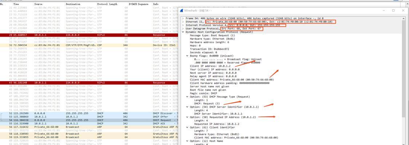Collapse Dynamic Host Configuration Protocol node
This screenshot has width=409, height=145.
[x=183, y=32]
